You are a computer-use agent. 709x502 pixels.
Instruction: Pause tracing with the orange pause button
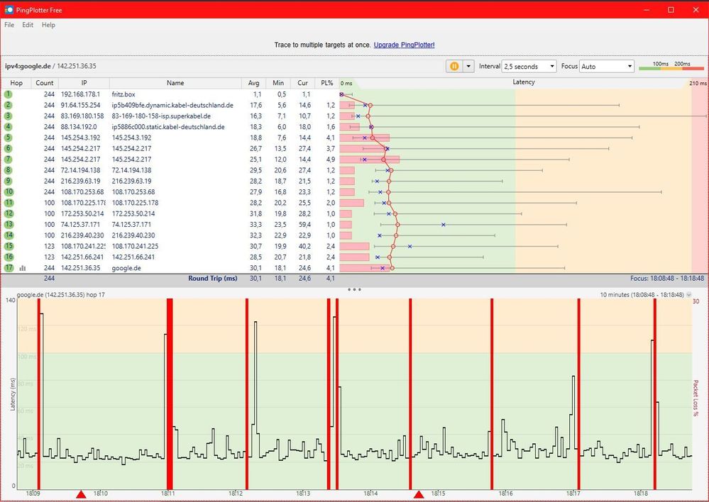pyautogui.click(x=454, y=67)
